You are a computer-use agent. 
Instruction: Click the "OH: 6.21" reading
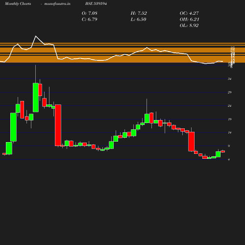click(x=190, y=19)
